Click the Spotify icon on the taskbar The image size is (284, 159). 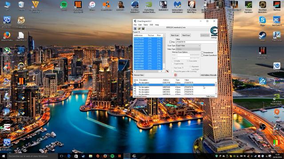pyautogui.click(x=112, y=156)
